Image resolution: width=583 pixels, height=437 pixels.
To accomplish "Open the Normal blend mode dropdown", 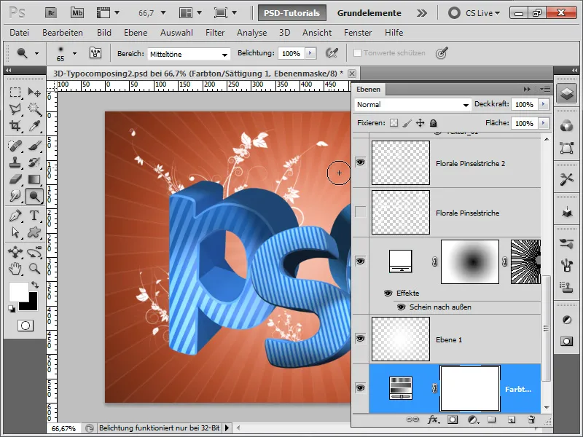I will pos(413,105).
